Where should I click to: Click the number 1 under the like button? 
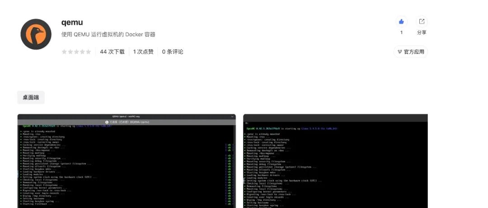[x=402, y=33]
